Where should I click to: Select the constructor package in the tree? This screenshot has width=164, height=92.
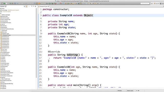point(4,30)
